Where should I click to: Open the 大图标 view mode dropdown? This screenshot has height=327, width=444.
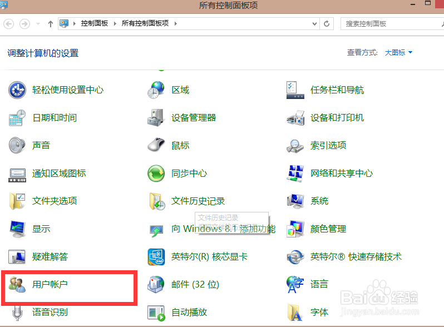coord(398,52)
